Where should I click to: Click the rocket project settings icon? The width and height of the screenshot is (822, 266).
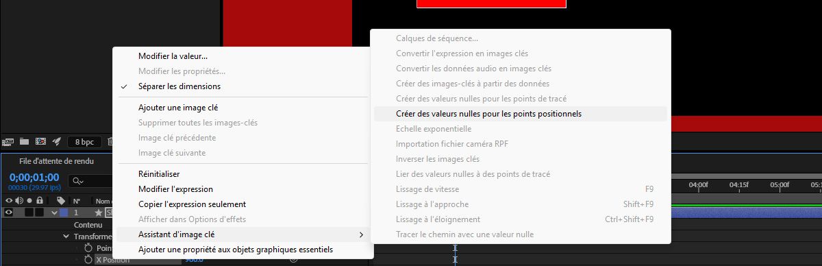pyautogui.click(x=57, y=142)
